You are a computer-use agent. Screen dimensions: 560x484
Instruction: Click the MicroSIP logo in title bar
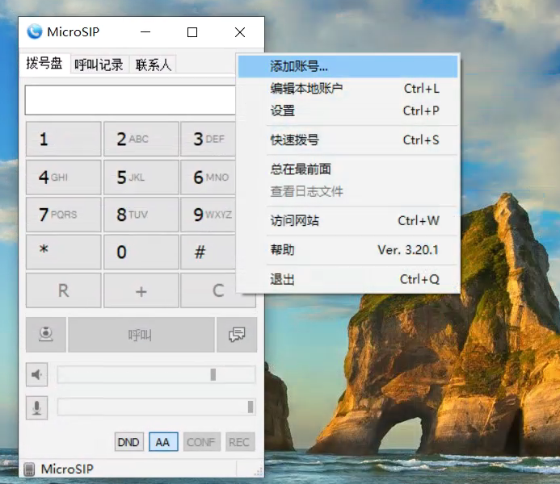(x=35, y=32)
